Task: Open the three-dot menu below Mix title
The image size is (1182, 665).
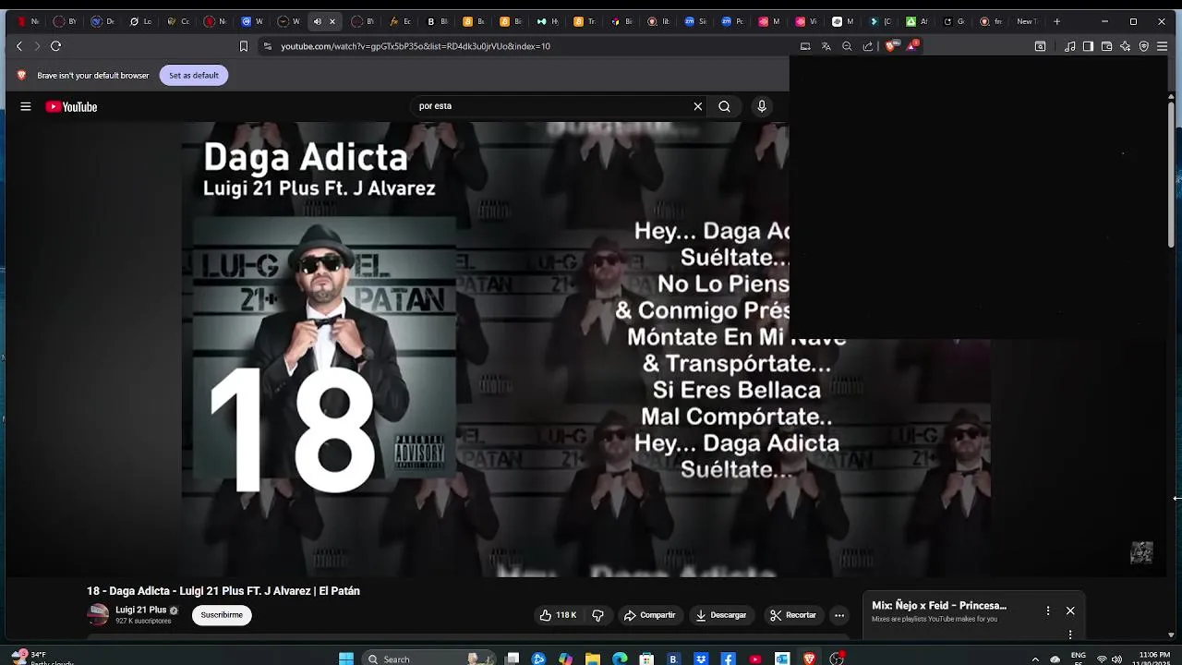Action: pyautogui.click(x=1070, y=635)
